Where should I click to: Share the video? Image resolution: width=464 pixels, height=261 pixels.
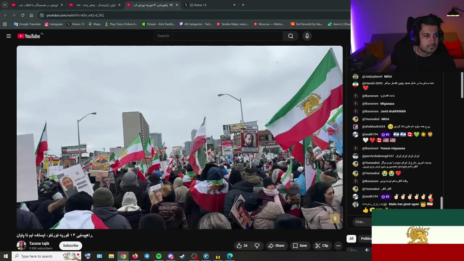click(276, 246)
